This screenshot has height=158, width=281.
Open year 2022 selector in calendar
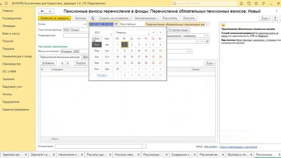(102, 32)
